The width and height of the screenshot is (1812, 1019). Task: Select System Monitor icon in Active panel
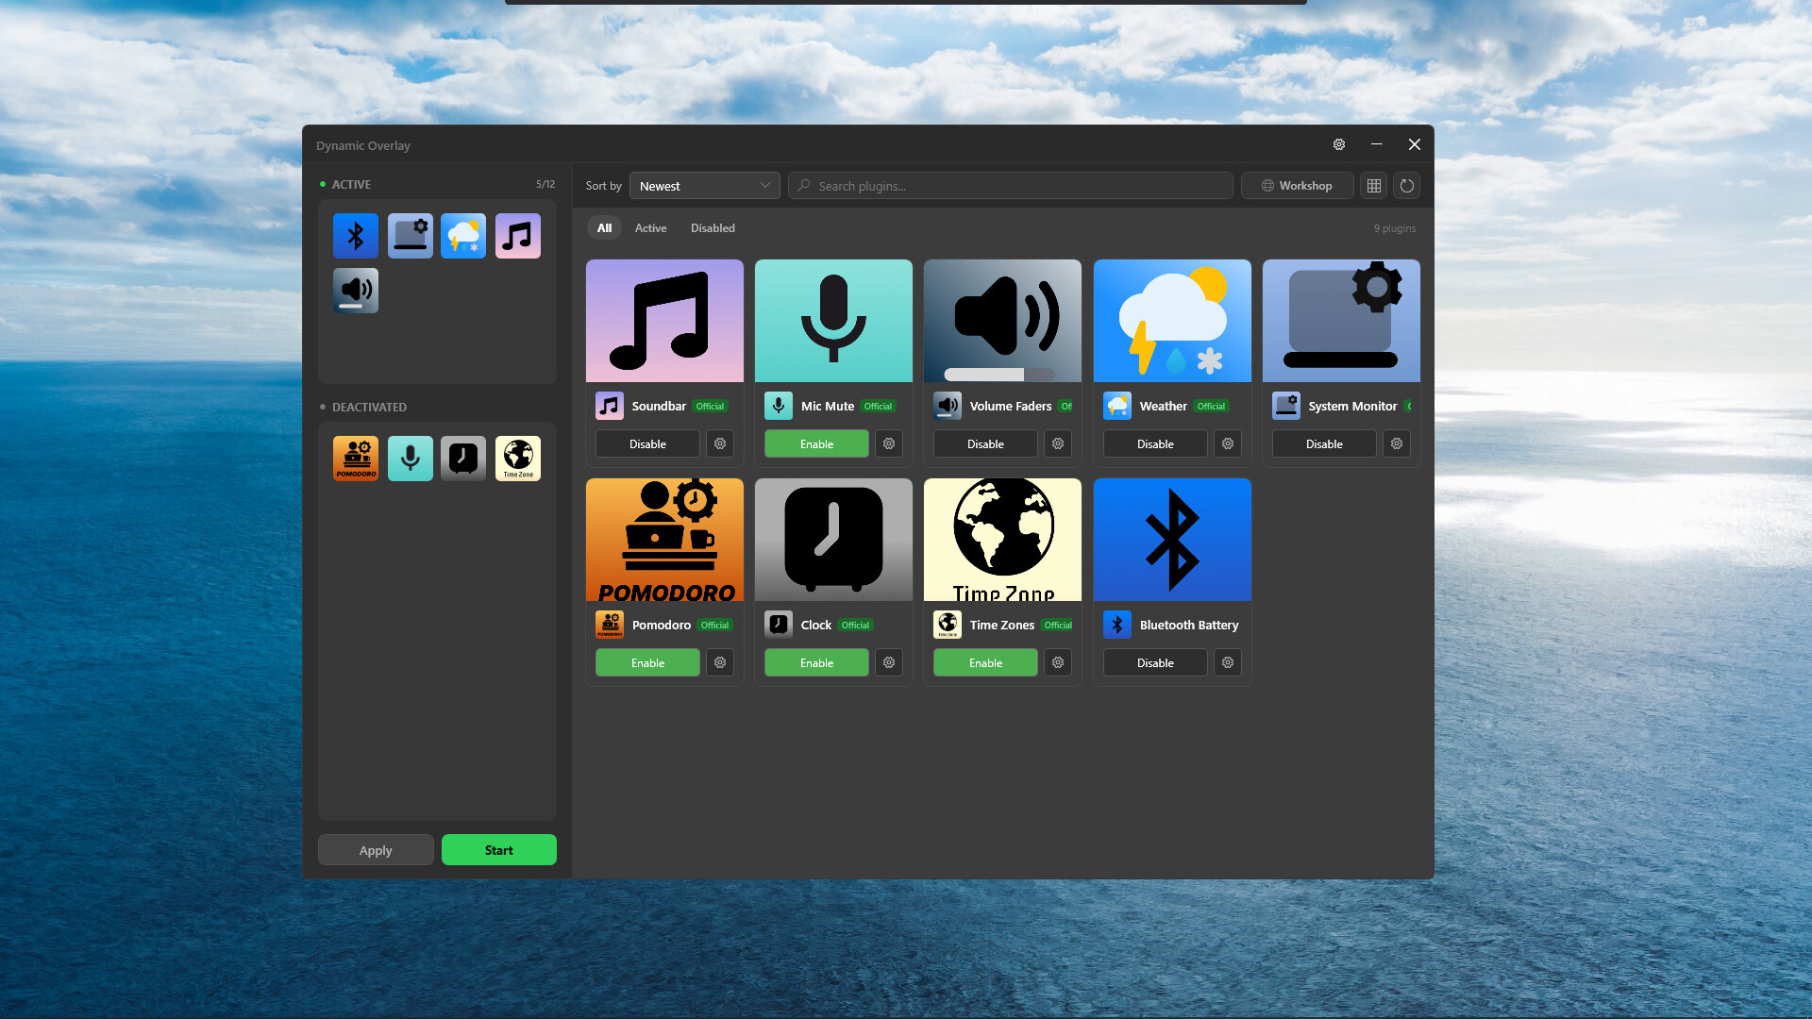click(x=411, y=236)
